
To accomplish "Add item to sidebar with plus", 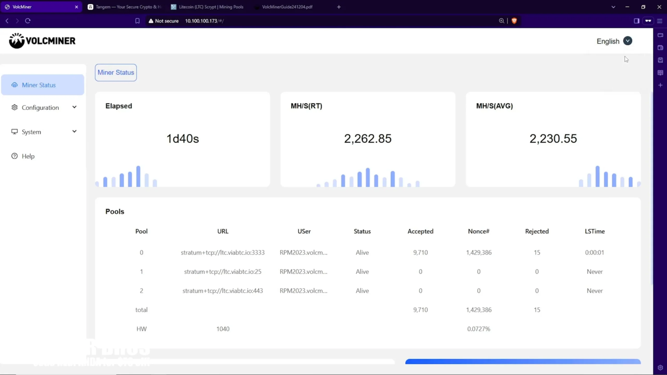I will 660,85.
